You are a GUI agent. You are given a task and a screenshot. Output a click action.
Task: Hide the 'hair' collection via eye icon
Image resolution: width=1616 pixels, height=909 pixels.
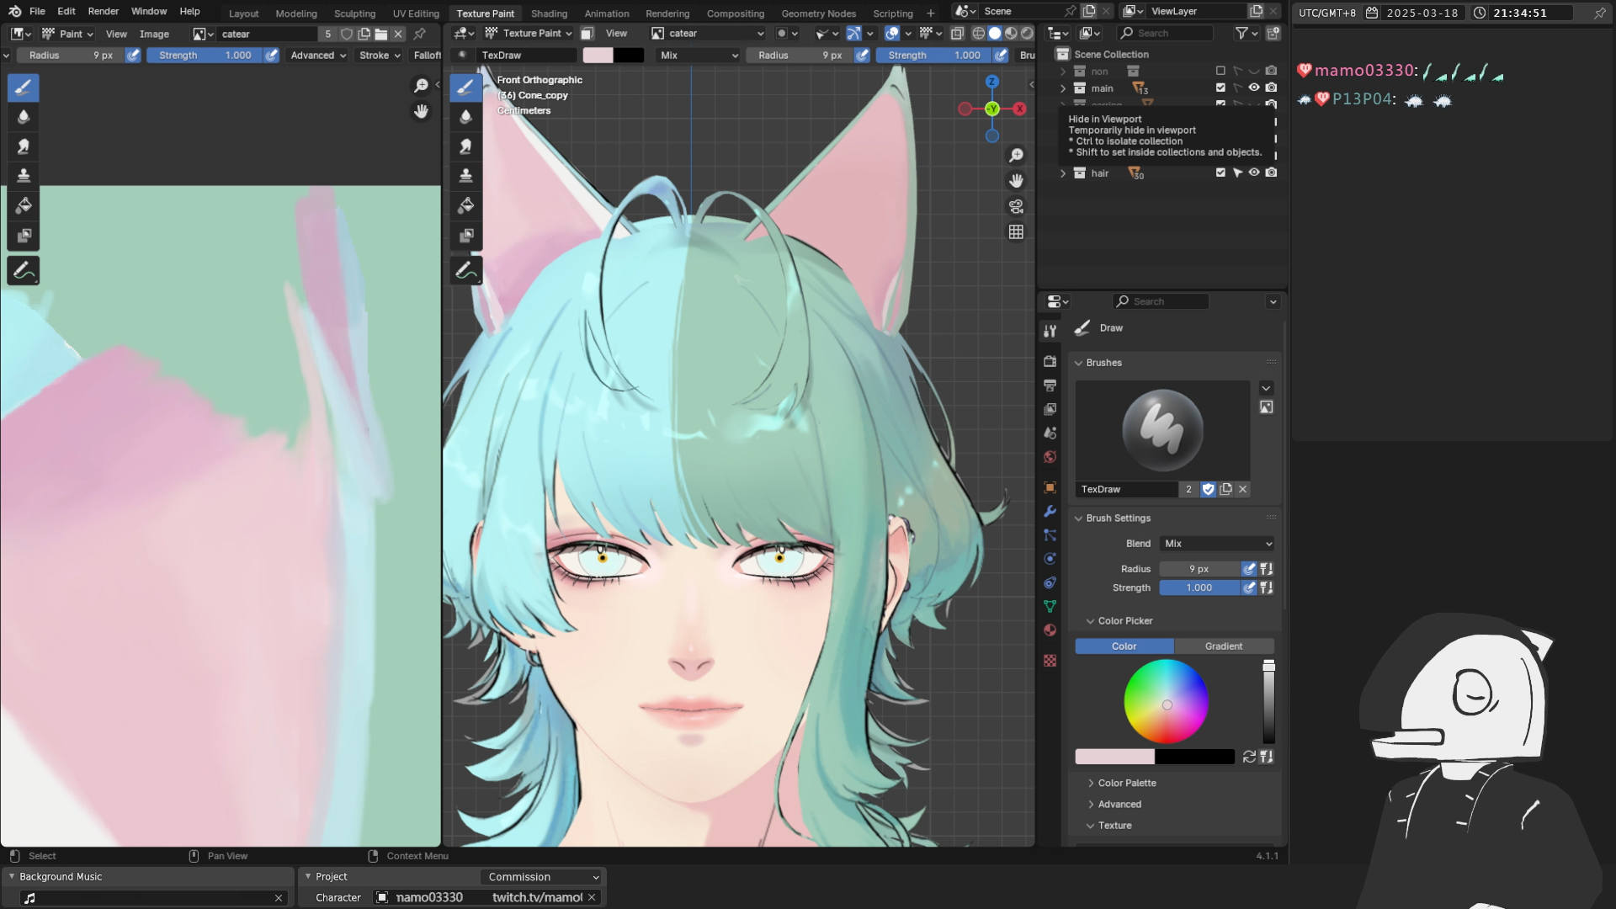click(1254, 173)
